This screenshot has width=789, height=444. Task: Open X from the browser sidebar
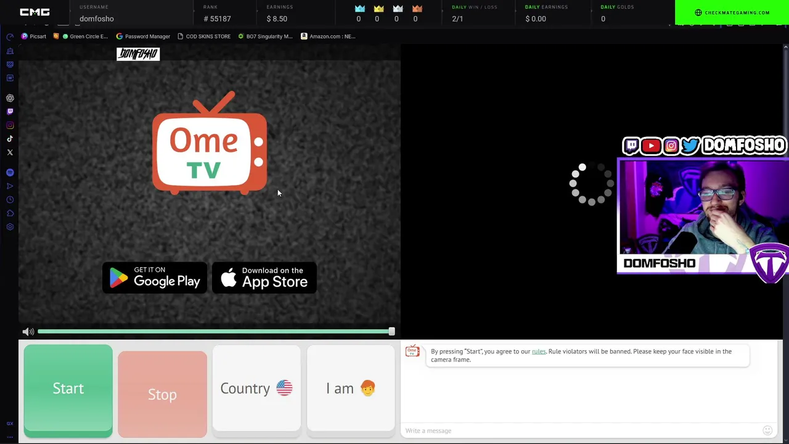coord(10,152)
